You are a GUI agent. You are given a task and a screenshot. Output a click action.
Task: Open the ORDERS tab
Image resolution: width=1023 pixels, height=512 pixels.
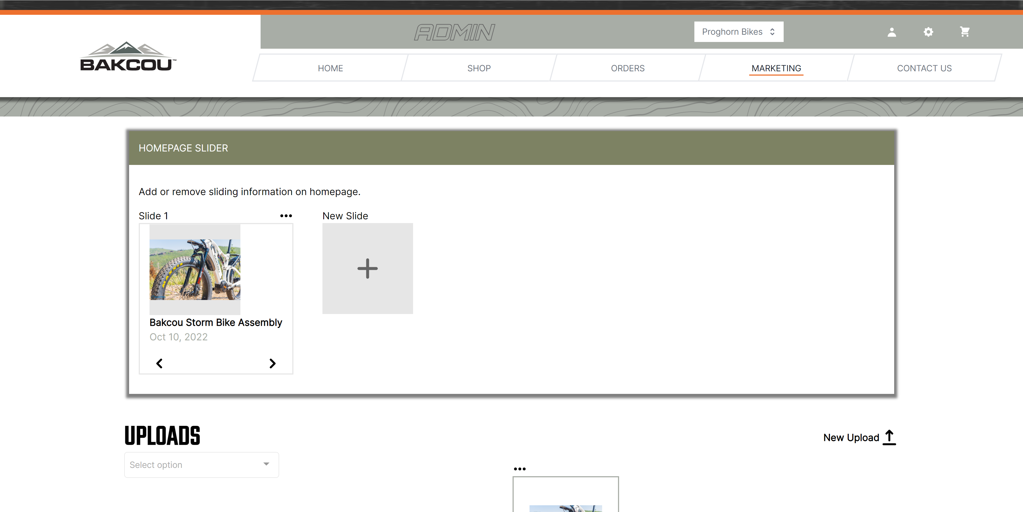pyautogui.click(x=627, y=68)
